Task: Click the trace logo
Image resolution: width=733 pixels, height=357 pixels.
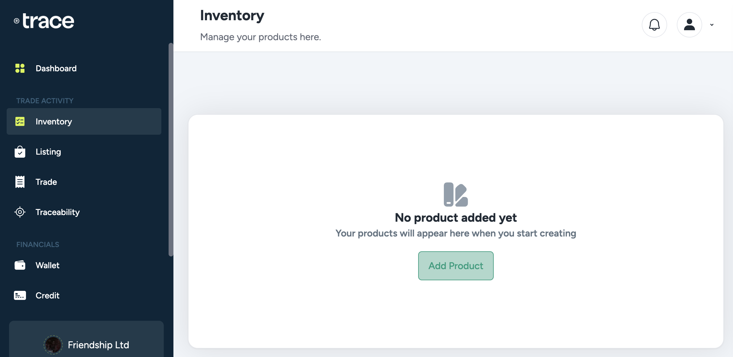Action: [x=44, y=21]
